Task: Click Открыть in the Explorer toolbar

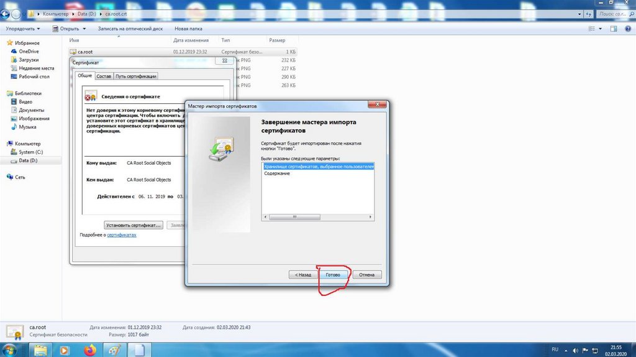Action: click(66, 29)
